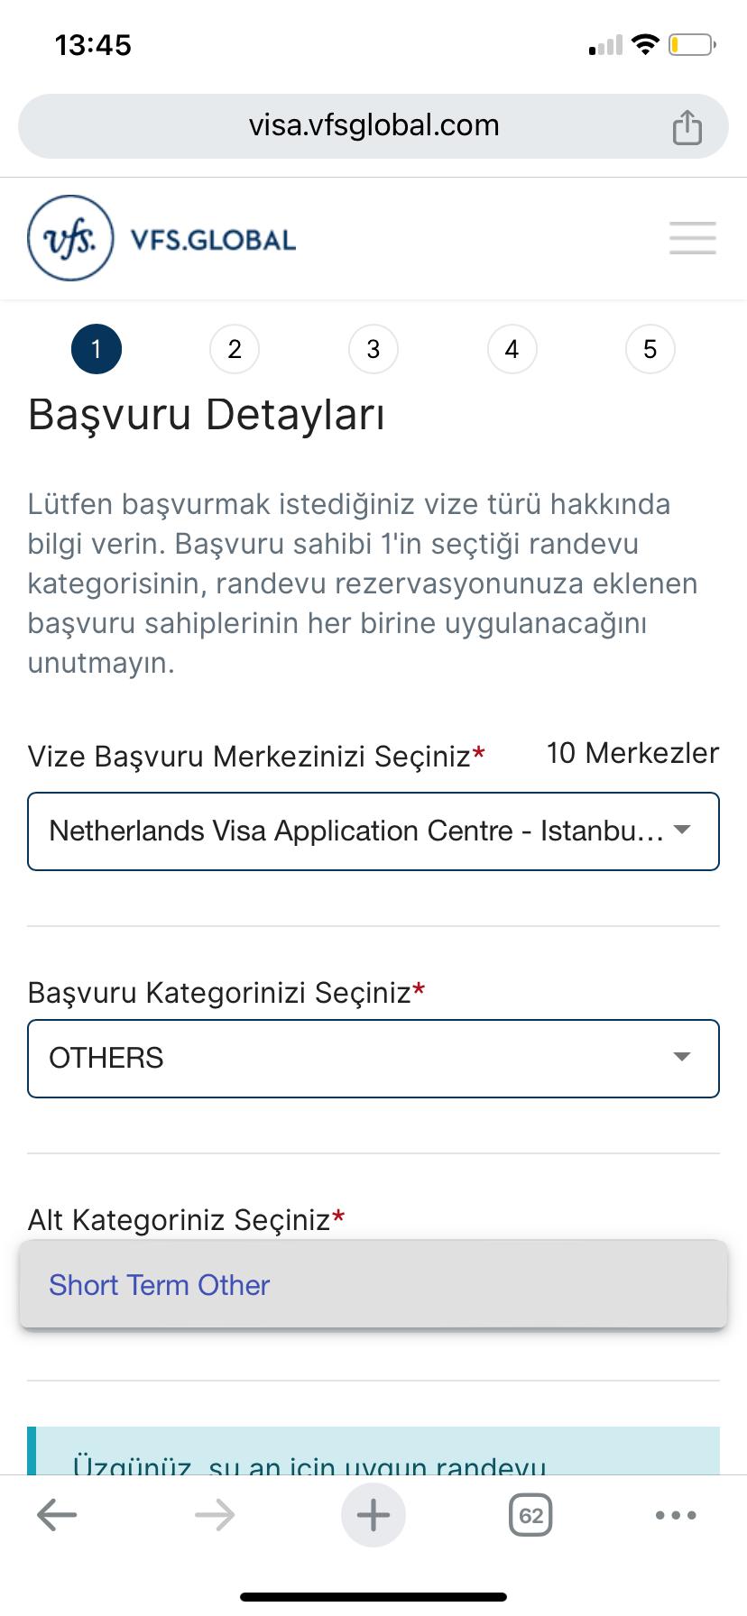This screenshot has width=747, height=1616.
Task: Open a new tab with plus button
Action: point(373,1515)
